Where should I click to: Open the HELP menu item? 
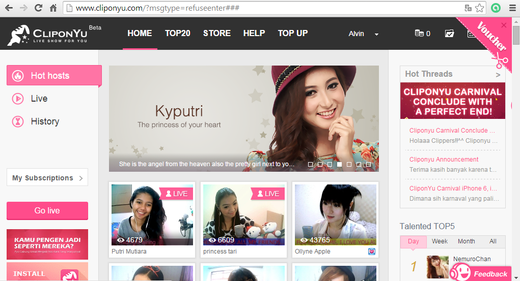point(254,34)
